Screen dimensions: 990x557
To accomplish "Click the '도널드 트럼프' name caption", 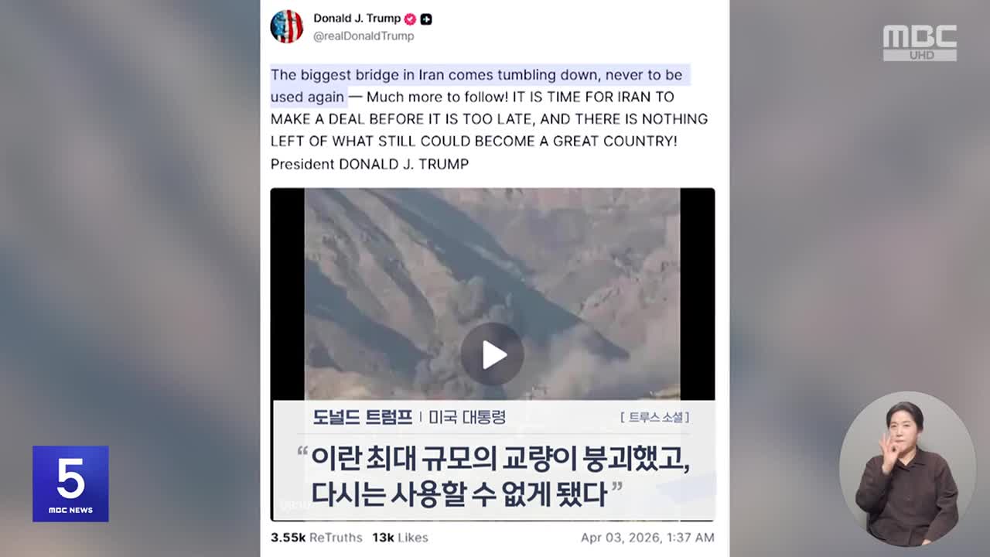I will 363,417.
